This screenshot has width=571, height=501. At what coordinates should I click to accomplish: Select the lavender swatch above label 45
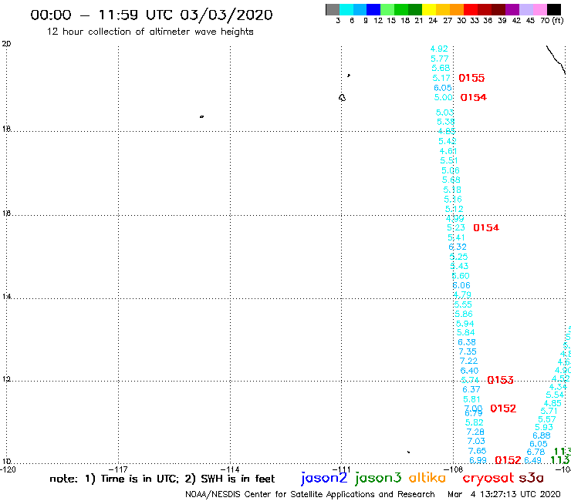(525, 9)
